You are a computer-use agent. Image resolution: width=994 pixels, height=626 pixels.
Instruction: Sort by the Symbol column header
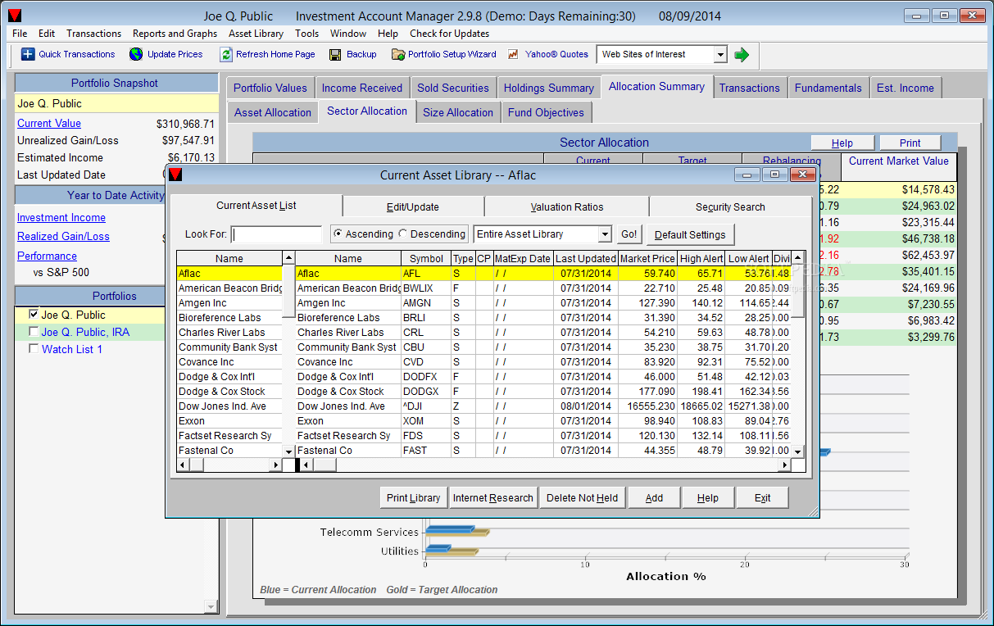[426, 258]
